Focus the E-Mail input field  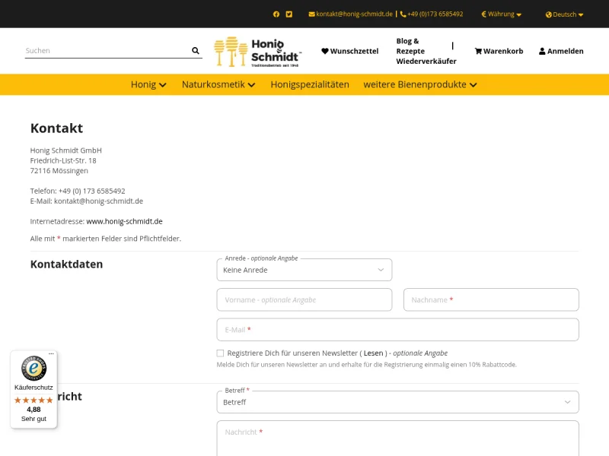tap(397, 330)
